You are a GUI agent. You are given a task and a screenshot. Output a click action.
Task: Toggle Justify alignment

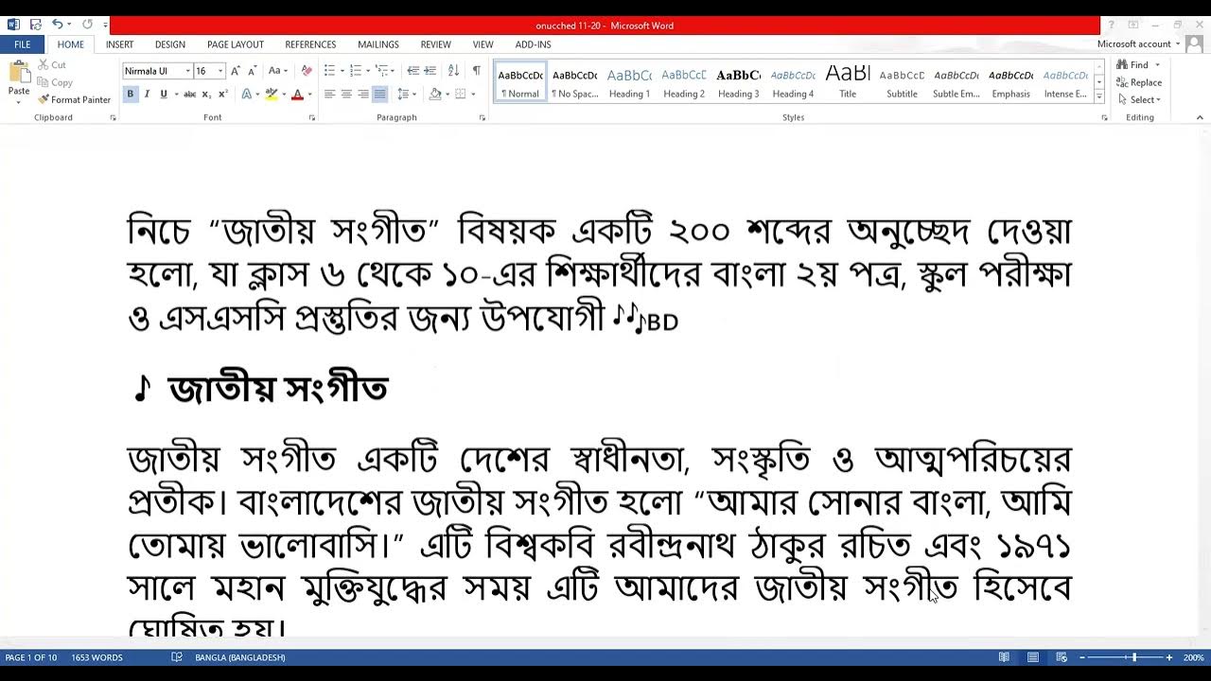pyautogui.click(x=379, y=94)
